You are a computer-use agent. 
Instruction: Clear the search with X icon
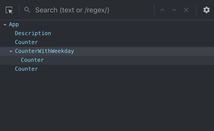coord(186,10)
